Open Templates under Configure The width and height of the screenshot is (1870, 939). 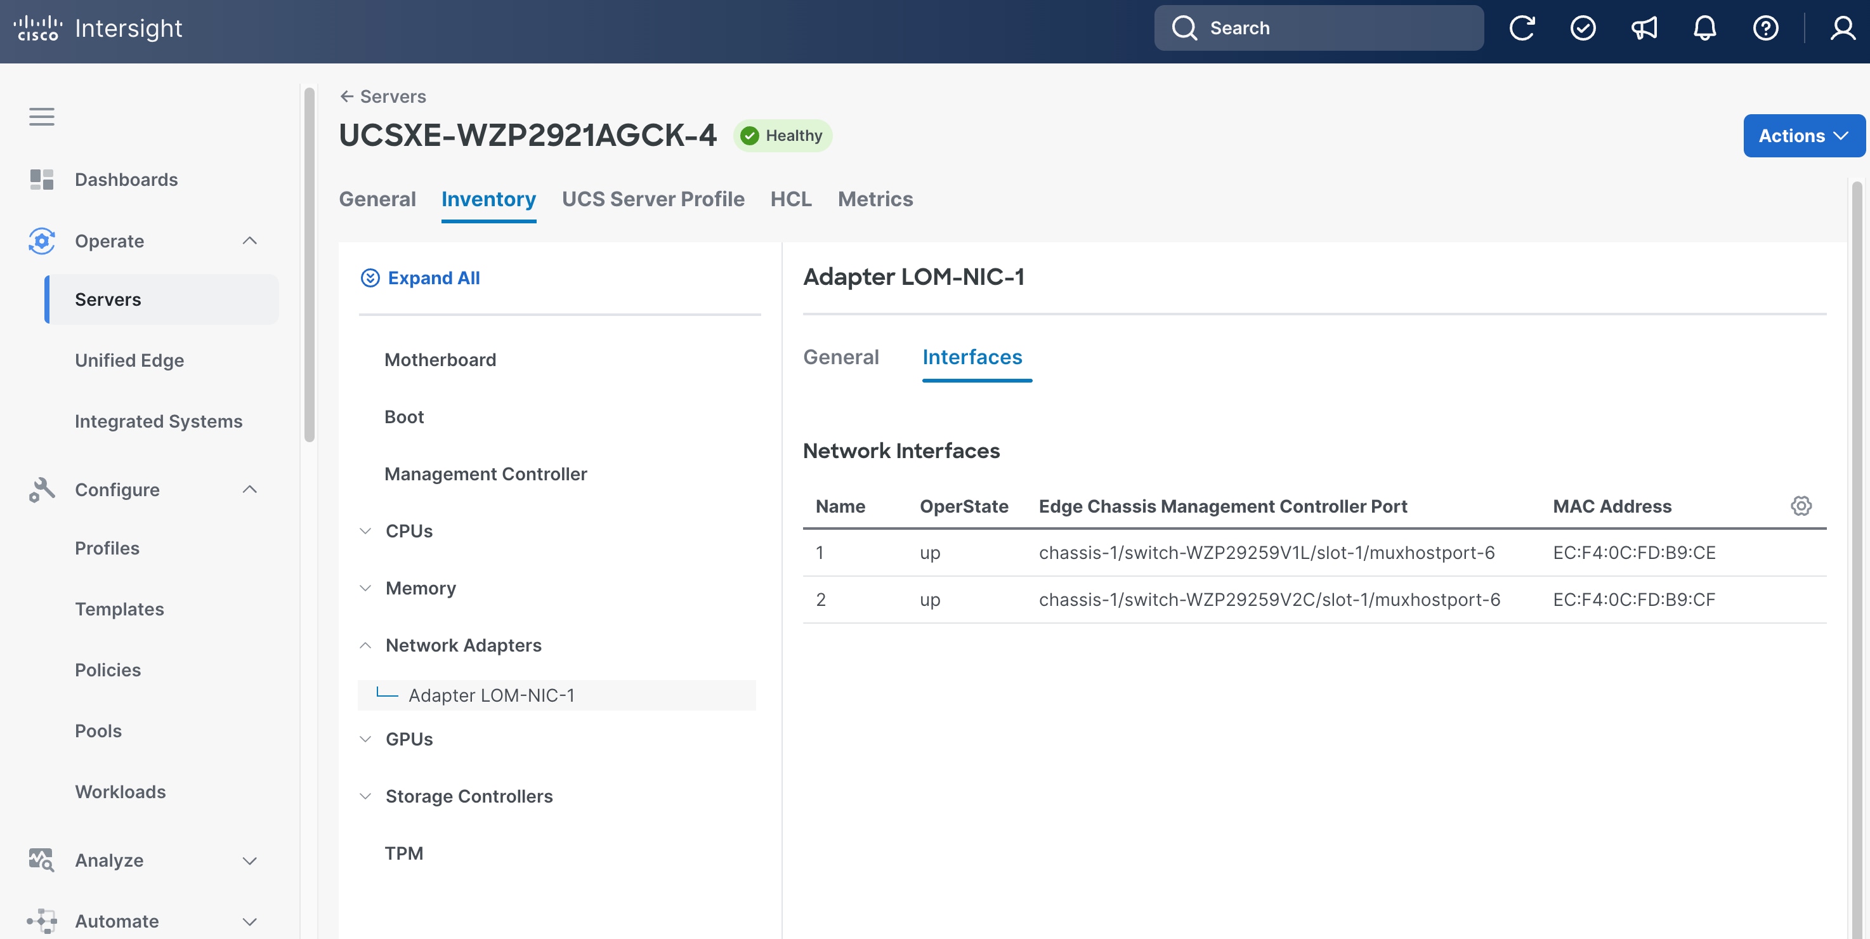click(119, 609)
